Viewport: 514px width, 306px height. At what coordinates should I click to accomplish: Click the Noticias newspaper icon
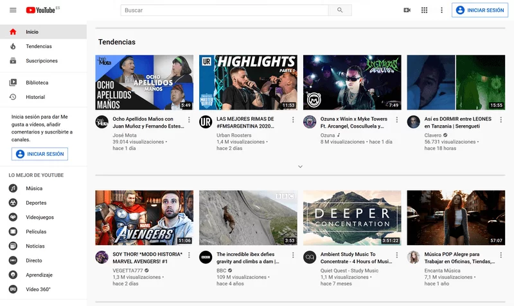coord(13,246)
